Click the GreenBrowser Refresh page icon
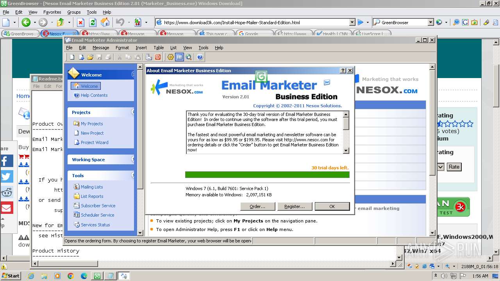 tap(93, 22)
